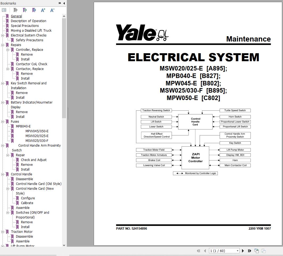
Task: Collapse Control Handle Card (New Style) node
Action: [x=7, y=189]
